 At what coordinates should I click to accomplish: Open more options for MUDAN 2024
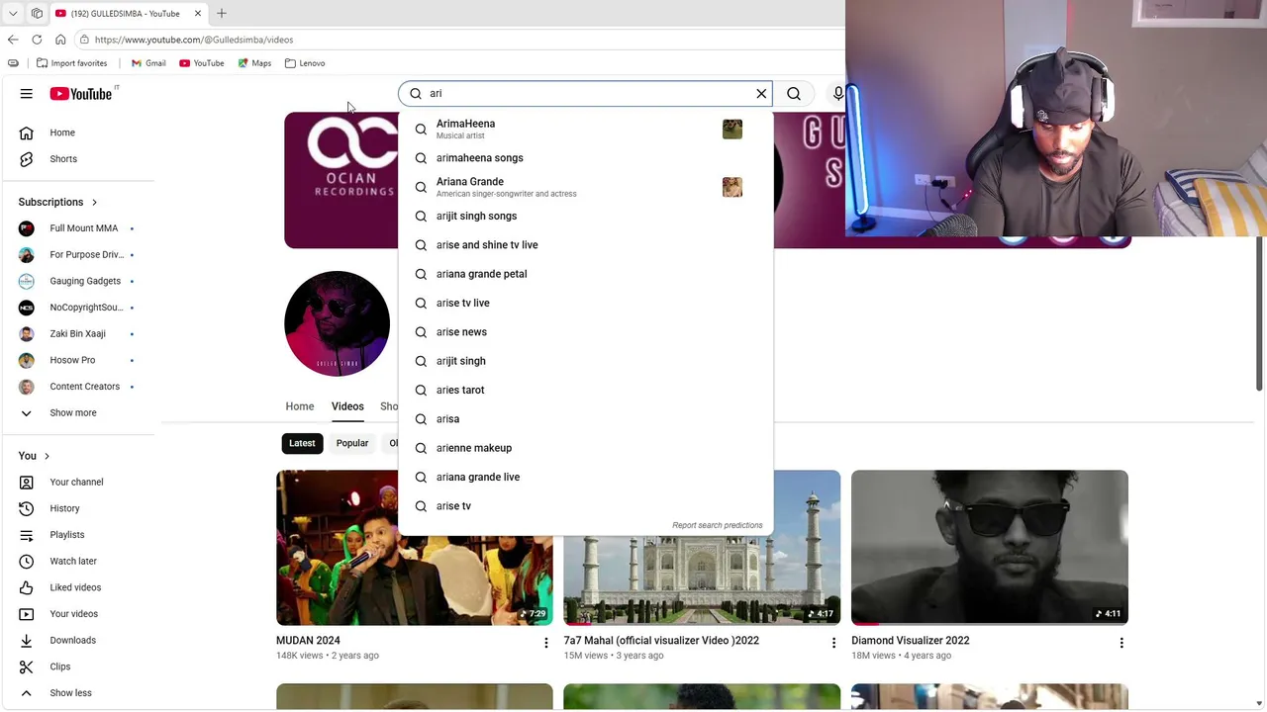(x=545, y=643)
